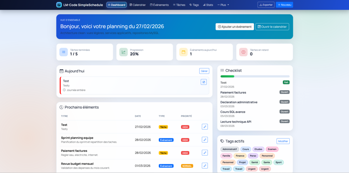Click the Checklist progress bar

coord(255,76)
